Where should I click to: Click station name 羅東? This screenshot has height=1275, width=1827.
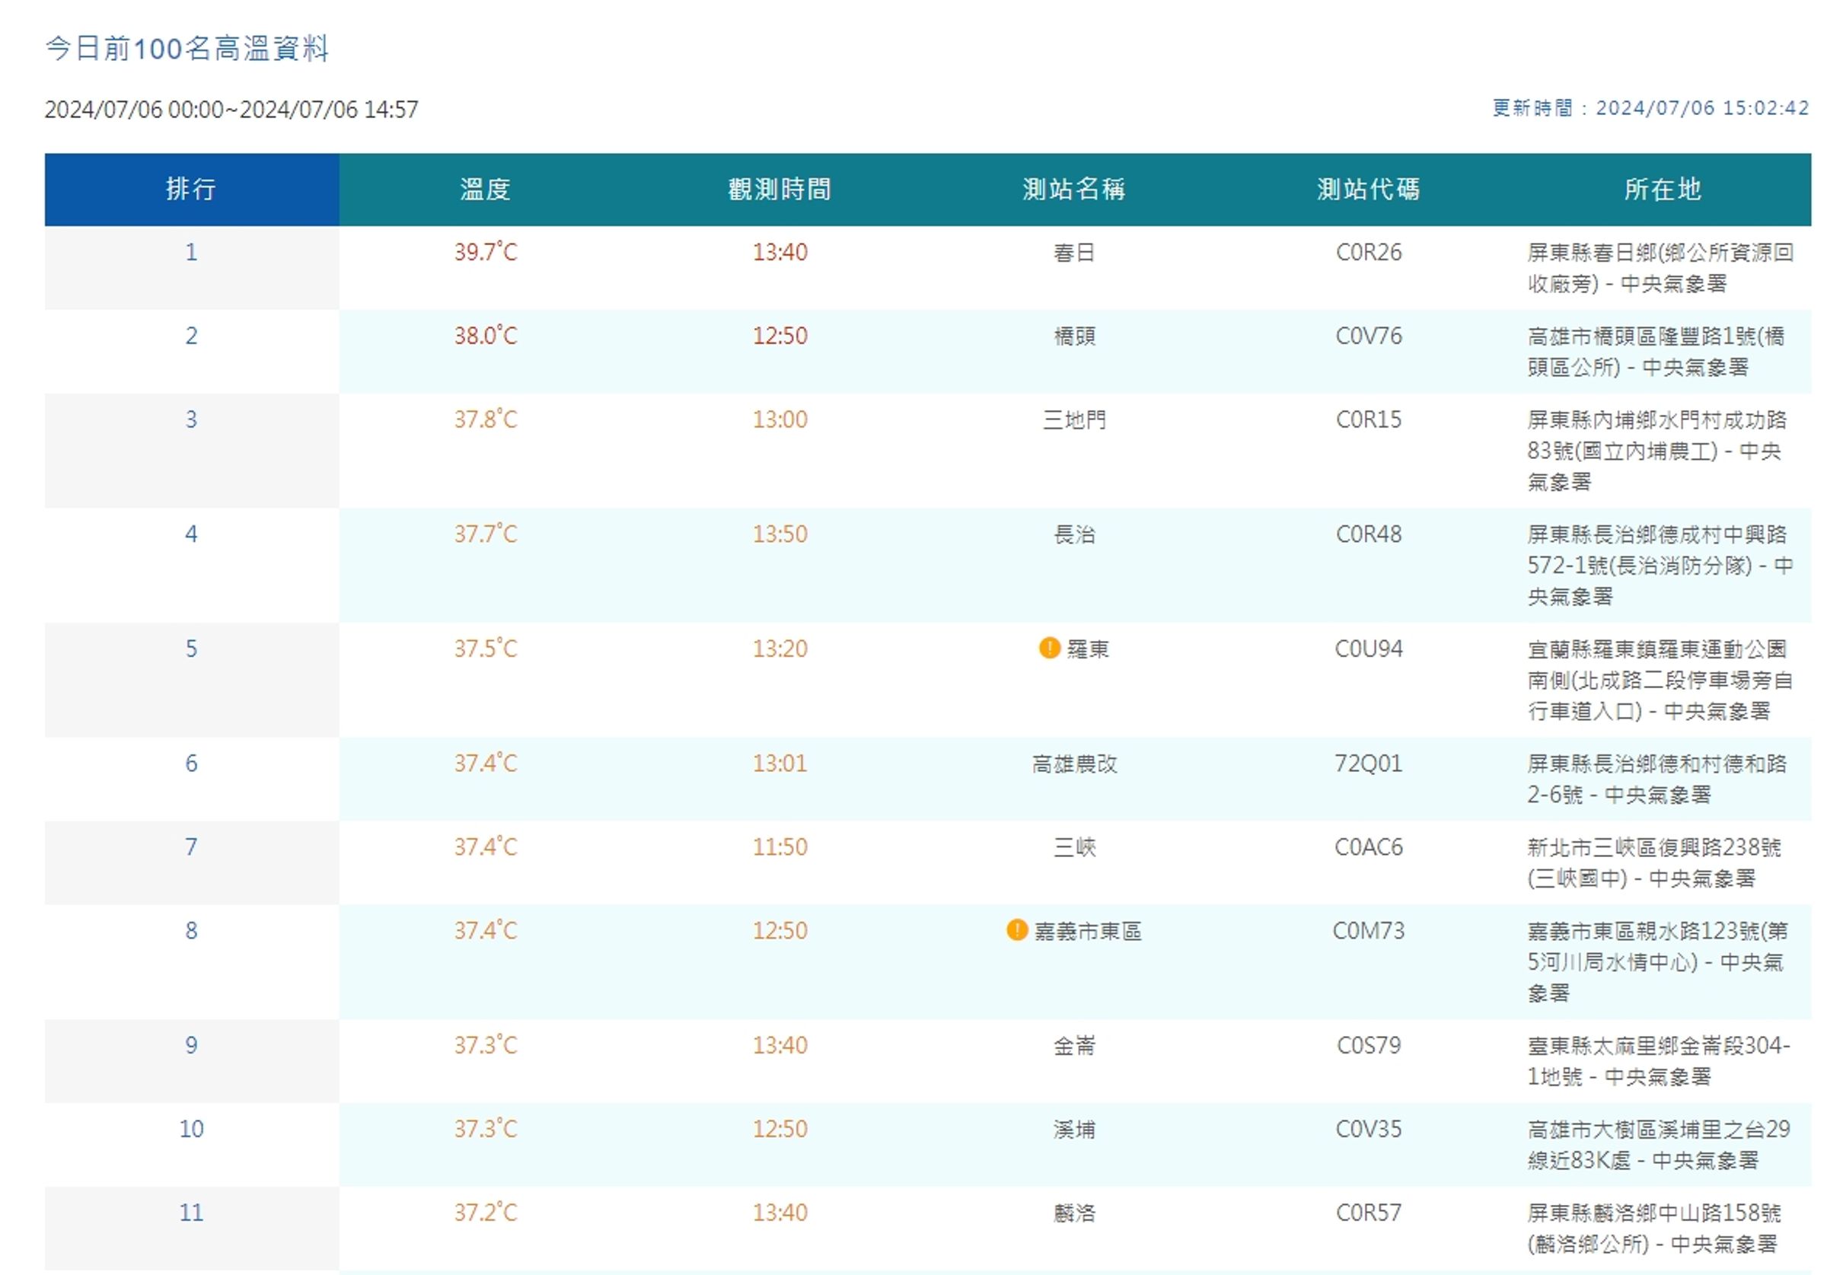pos(1088,649)
